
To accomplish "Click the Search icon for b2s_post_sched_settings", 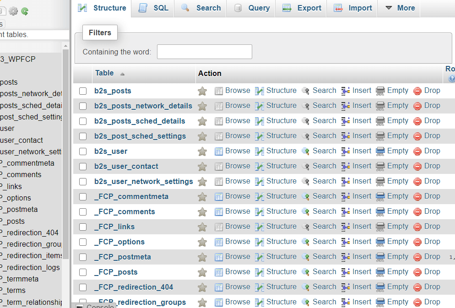I will click(306, 136).
